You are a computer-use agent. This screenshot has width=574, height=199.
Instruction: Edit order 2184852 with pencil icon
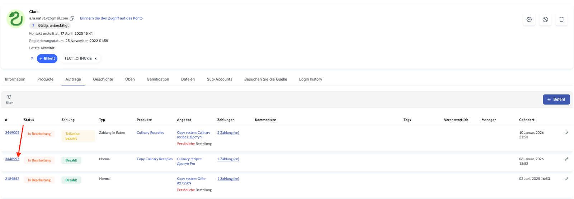click(567, 179)
